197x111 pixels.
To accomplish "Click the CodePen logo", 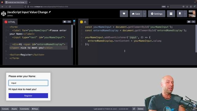I will pyautogui.click(x=3, y=14).
